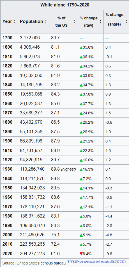Click green up arrow beside 35.8%
The image size is (129, 267).
[x=81, y=47]
